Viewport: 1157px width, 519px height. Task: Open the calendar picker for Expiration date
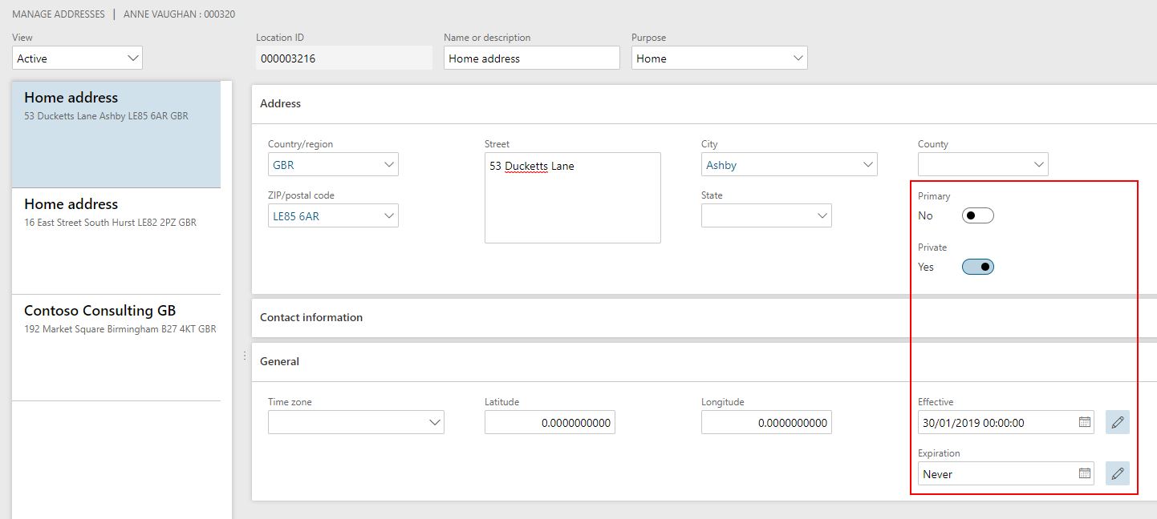[1085, 473]
